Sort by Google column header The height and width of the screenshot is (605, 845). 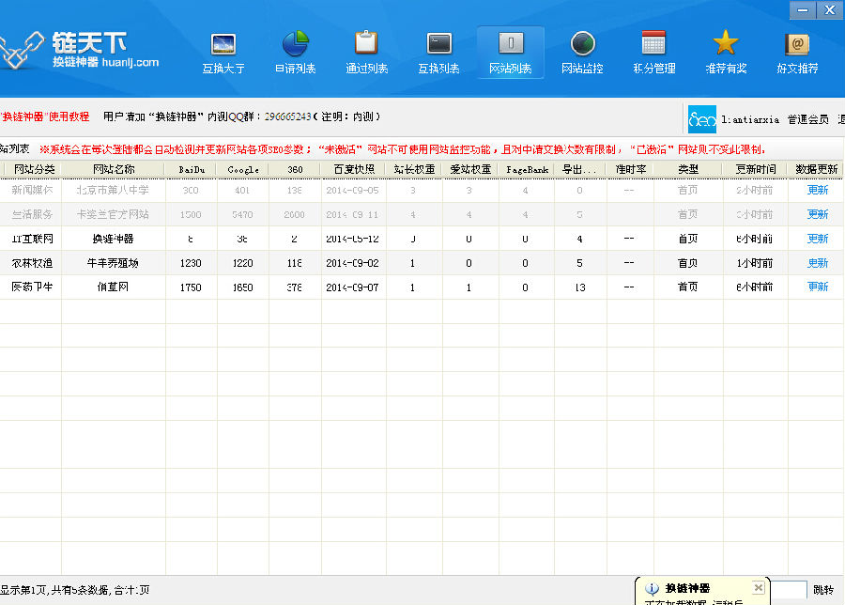243,169
